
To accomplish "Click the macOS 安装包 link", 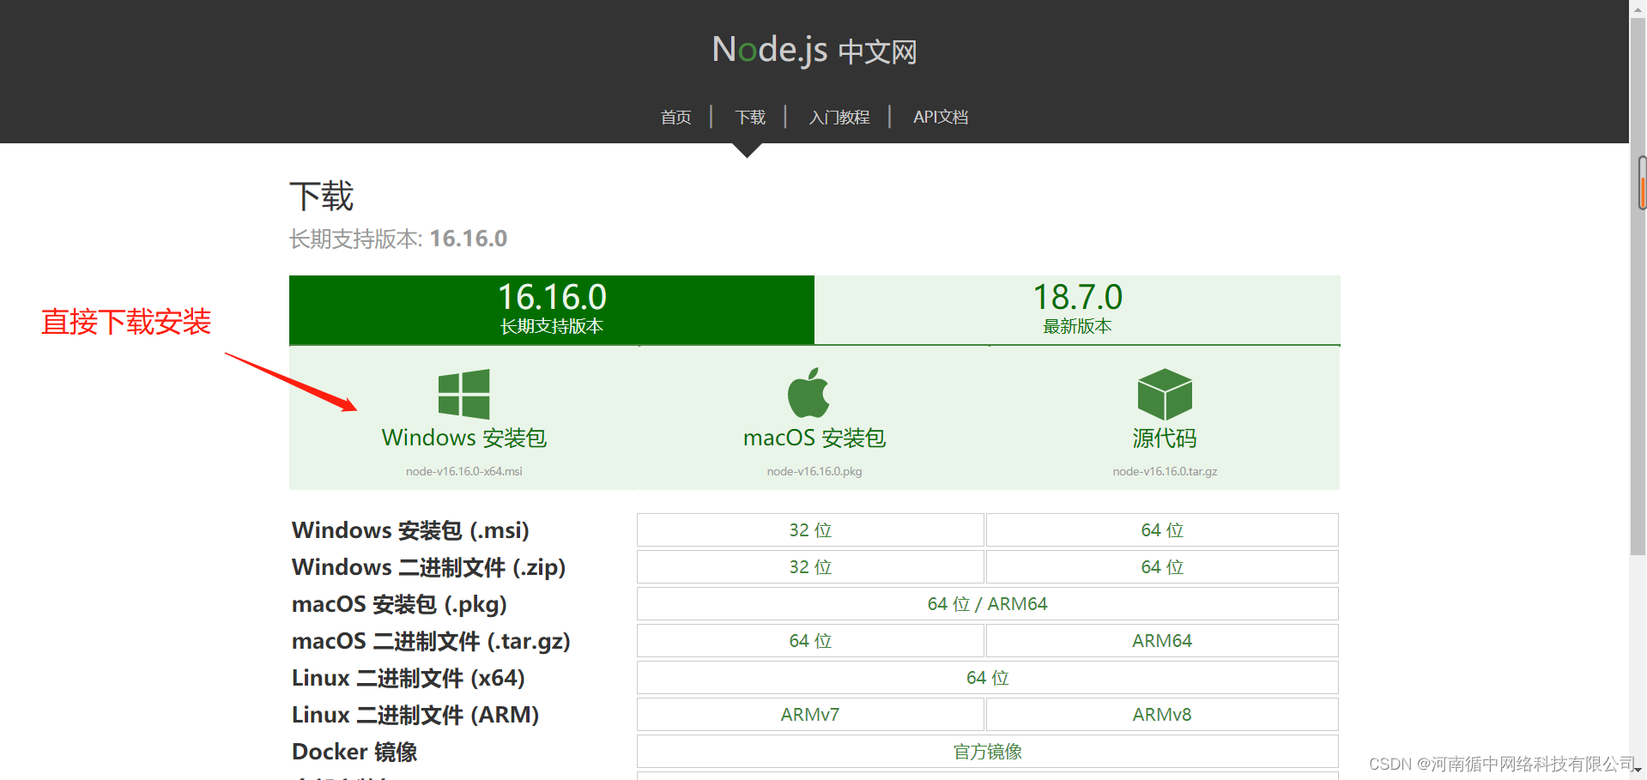I will tap(814, 438).
